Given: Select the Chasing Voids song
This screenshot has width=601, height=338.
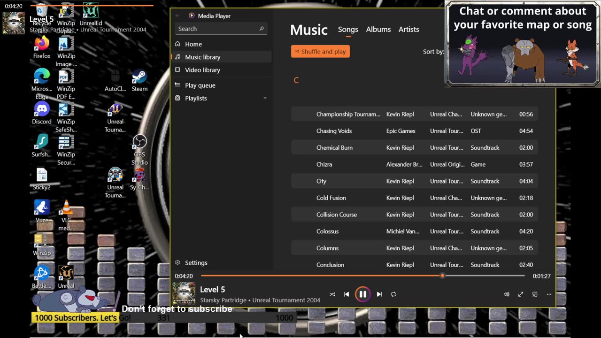Looking at the screenshot, I should pos(414,131).
